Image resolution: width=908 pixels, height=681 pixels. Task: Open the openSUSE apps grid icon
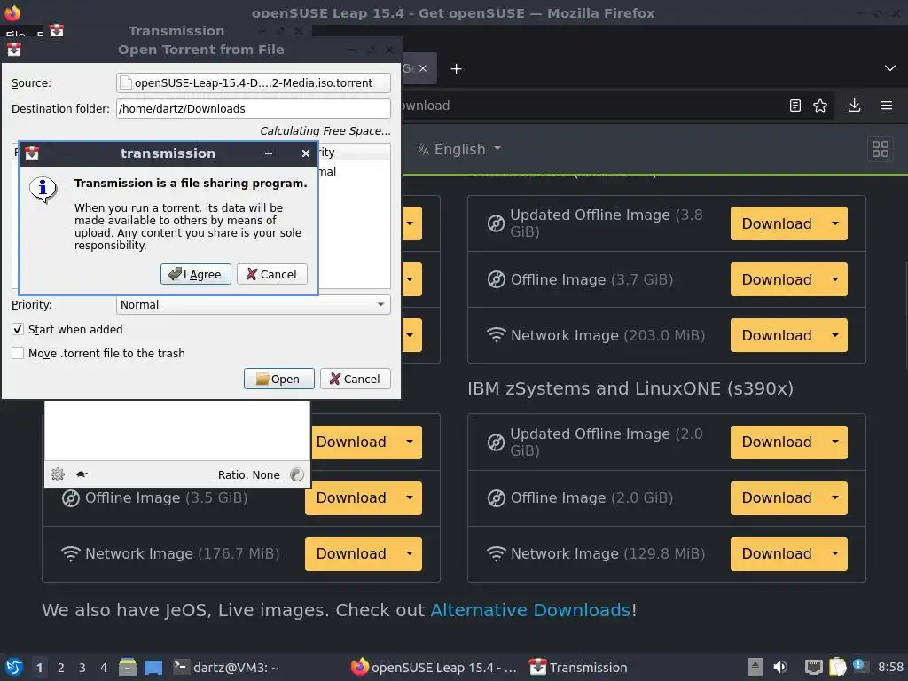point(881,149)
